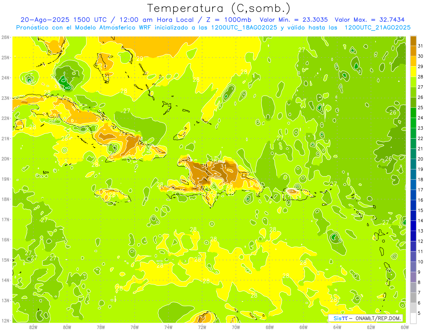Image resolution: width=430 pixels, height=332 pixels.
Task: Click the 19N latitude axis label
Action: [x=5, y=179]
